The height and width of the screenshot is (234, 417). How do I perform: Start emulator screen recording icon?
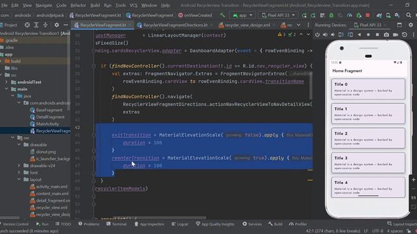click(x=395, y=34)
